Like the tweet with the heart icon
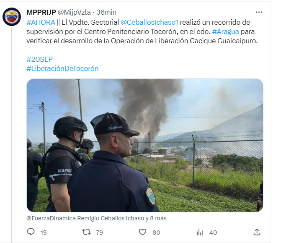Viewport: 281px width, 243px height. (x=143, y=232)
